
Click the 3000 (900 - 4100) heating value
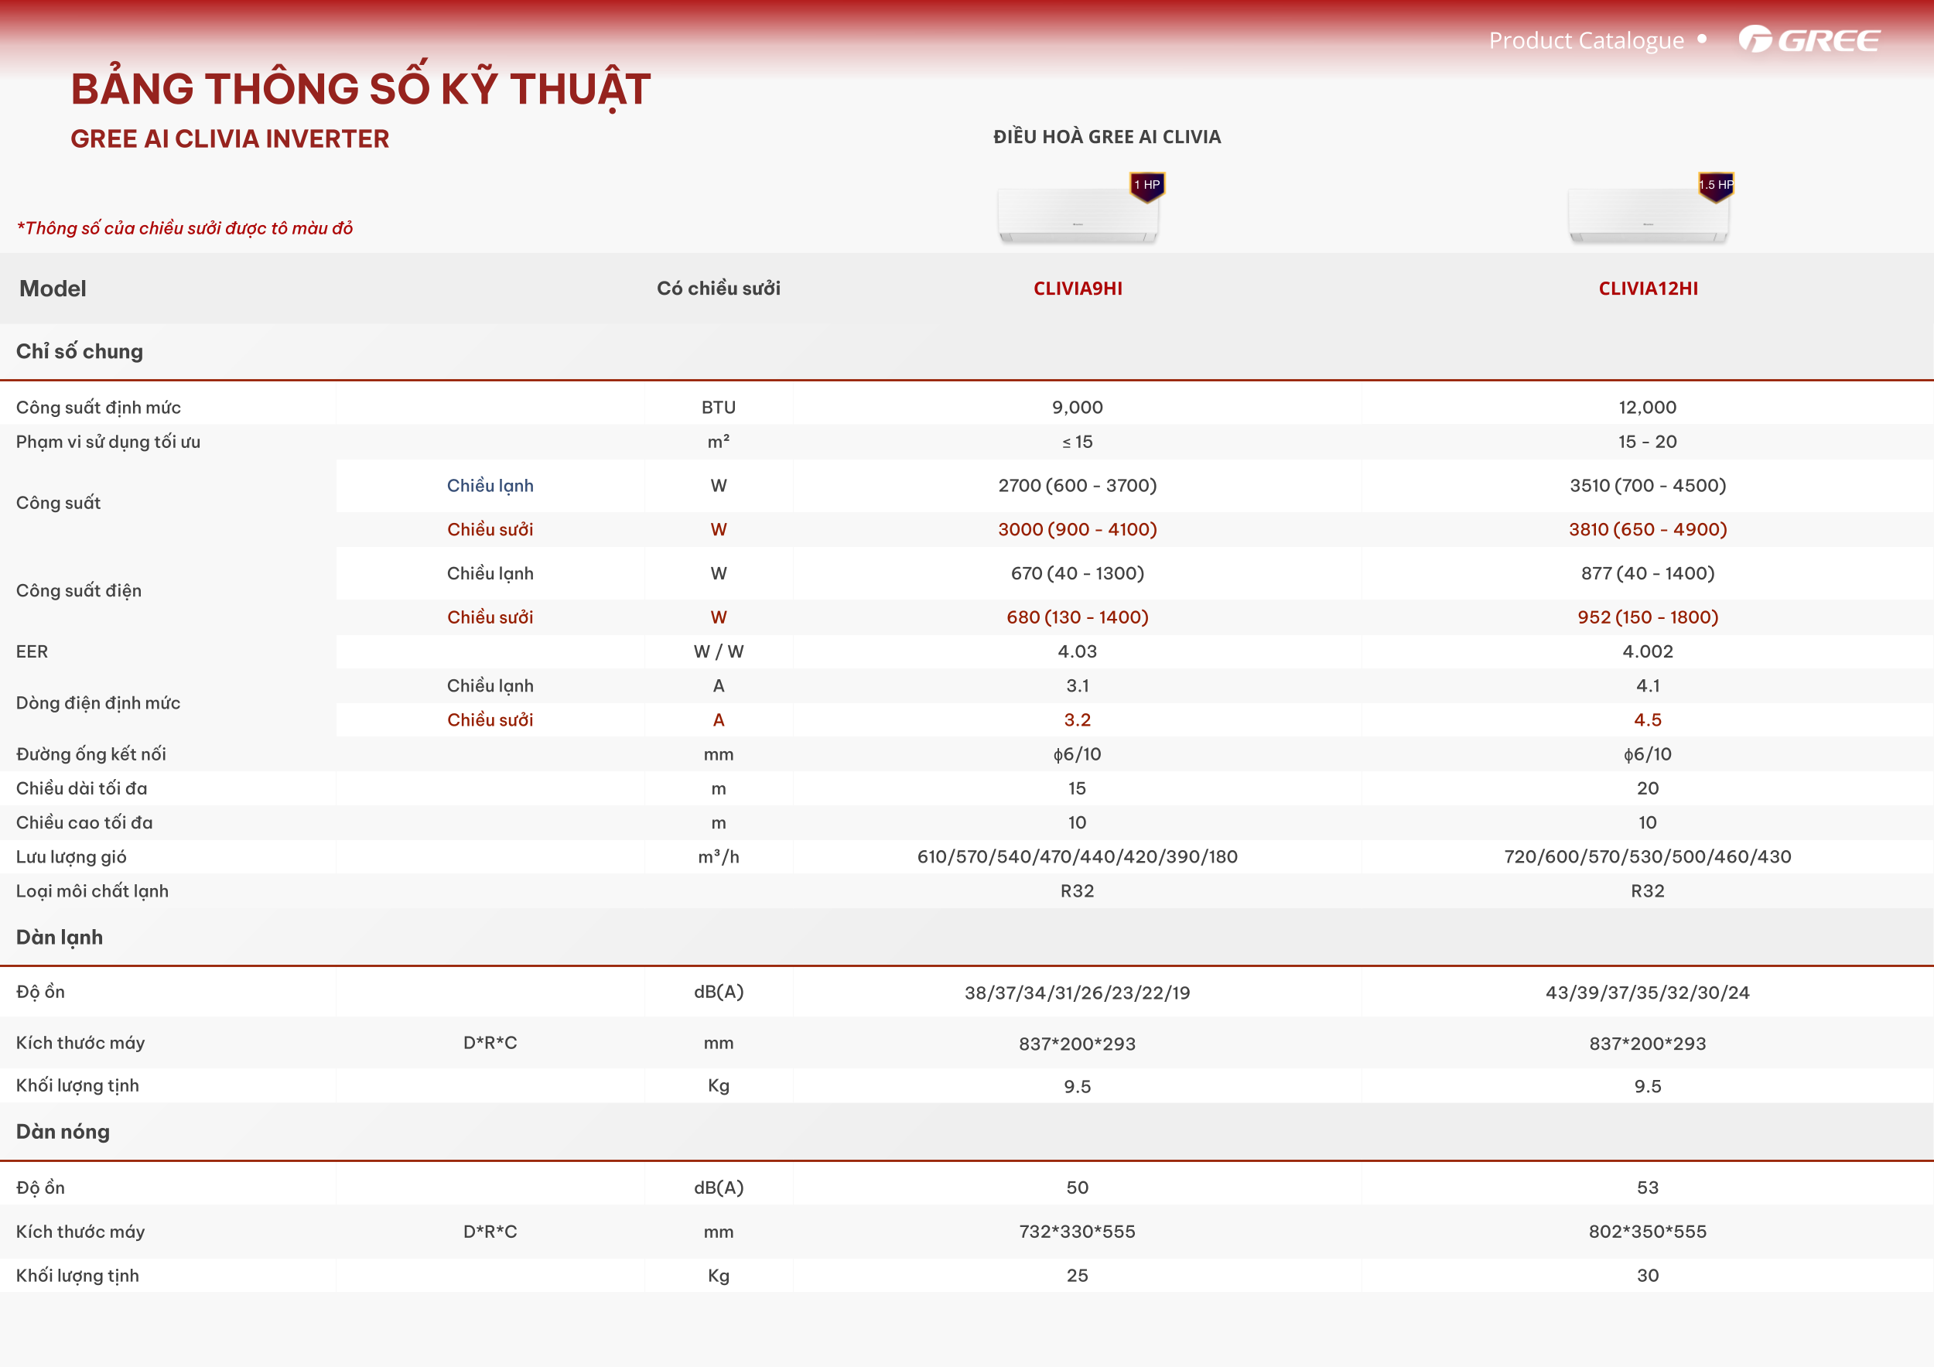click(1078, 530)
